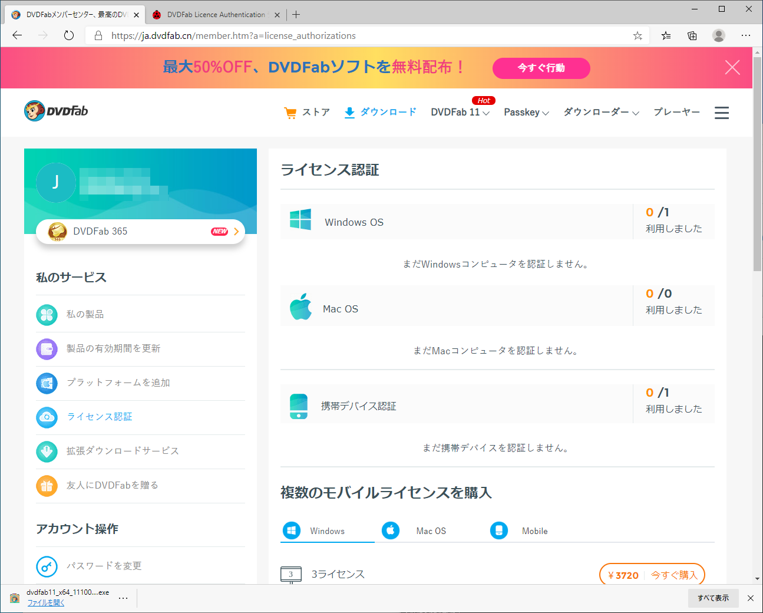This screenshot has width=763, height=613.
Task: Switch to DVDFab Licence Authentication browser tab
Action: point(216,15)
